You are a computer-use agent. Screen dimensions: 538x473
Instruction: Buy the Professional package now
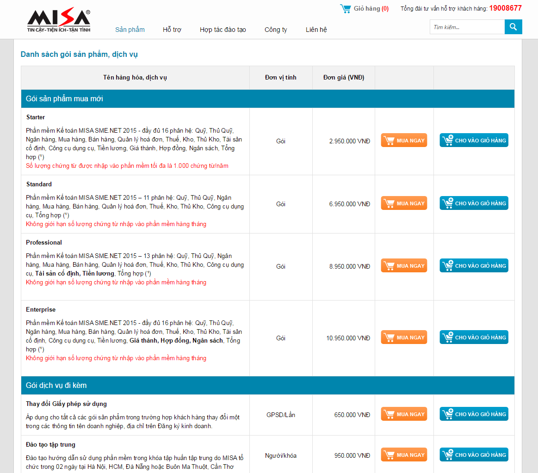(x=404, y=266)
